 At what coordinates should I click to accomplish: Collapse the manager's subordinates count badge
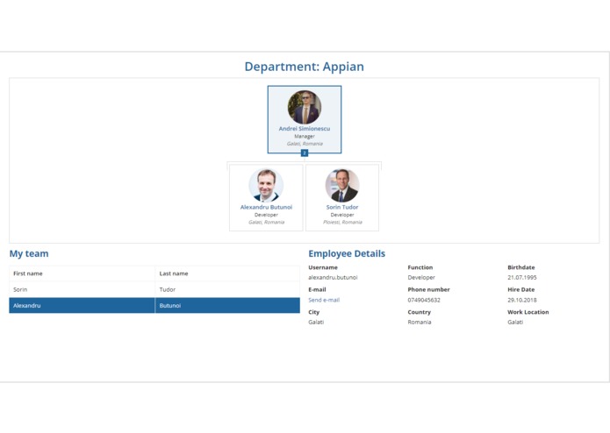click(x=305, y=153)
